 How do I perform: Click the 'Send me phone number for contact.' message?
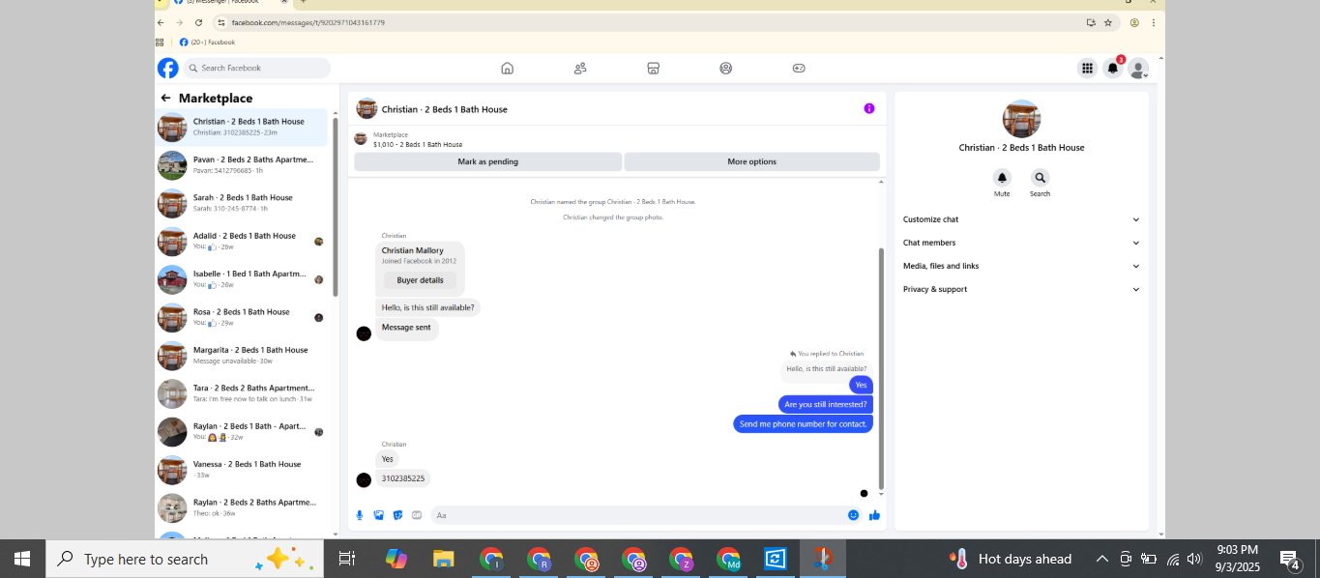point(803,423)
